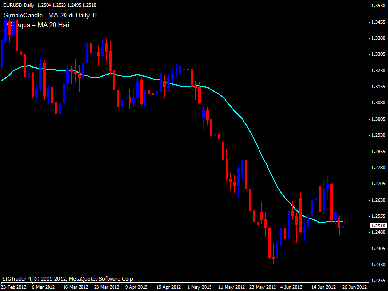The width and height of the screenshot is (388, 291).
Task: Click price axis label 1.2855
Action: 378,152
